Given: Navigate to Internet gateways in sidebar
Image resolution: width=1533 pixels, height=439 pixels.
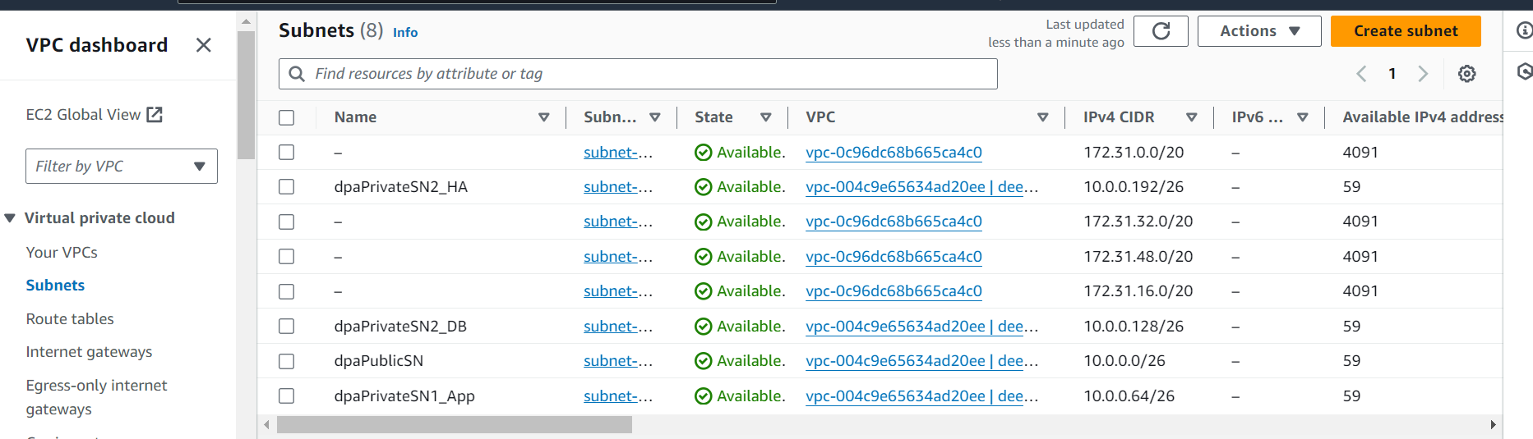Looking at the screenshot, I should 89,352.
